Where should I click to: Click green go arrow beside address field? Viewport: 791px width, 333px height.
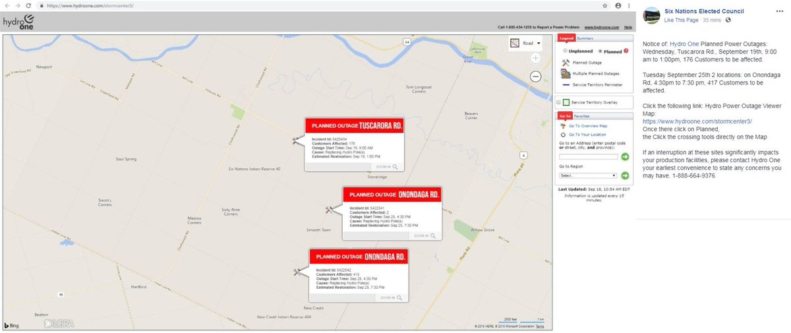click(x=625, y=157)
